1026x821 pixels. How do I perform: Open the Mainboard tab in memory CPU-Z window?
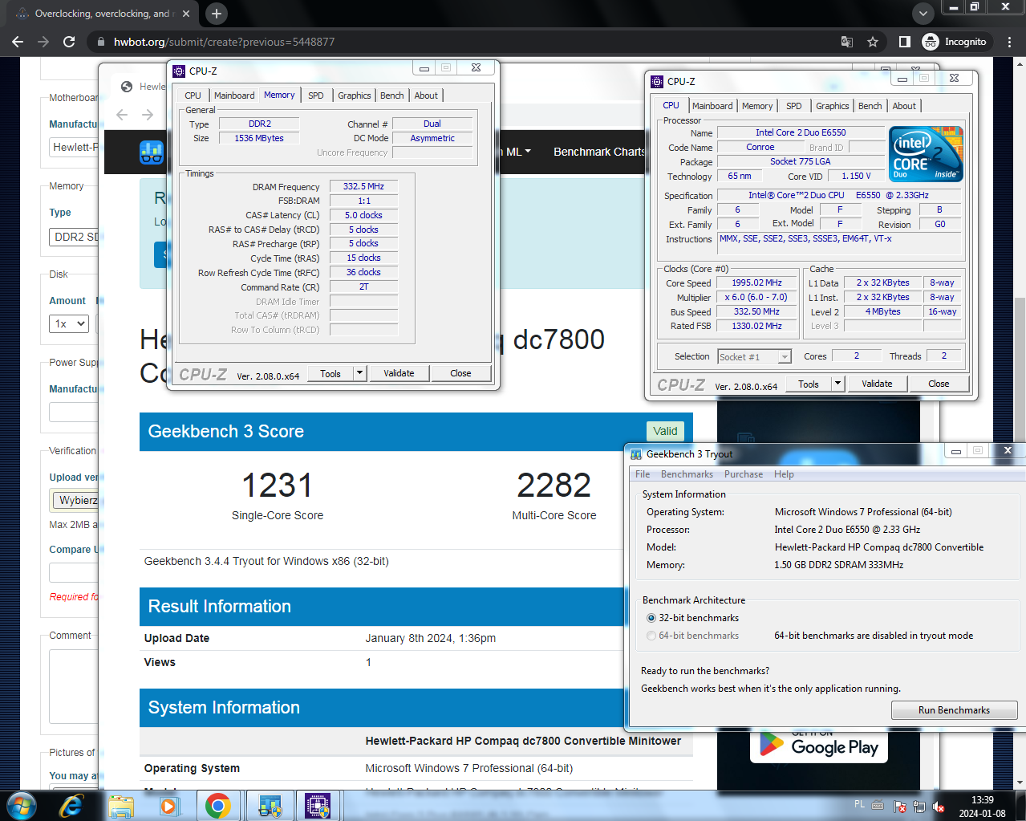pyautogui.click(x=234, y=96)
